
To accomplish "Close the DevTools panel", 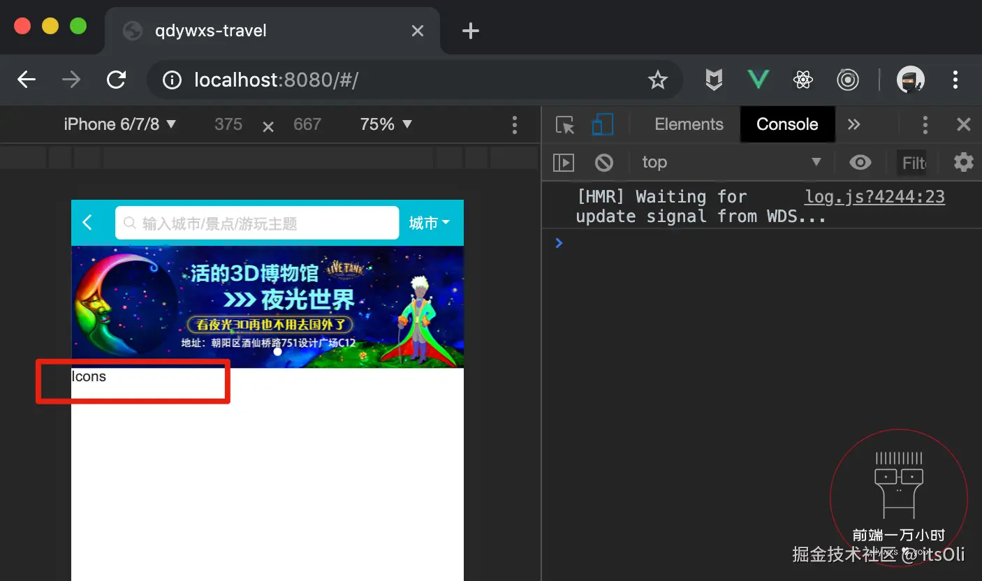I will pyautogui.click(x=964, y=124).
